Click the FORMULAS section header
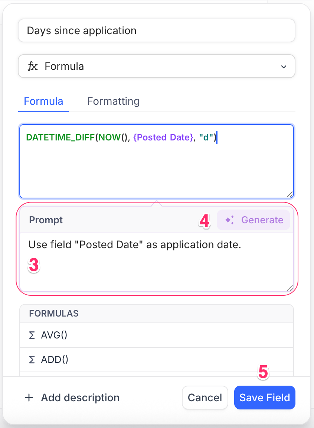This screenshot has height=428, width=314. tap(54, 314)
